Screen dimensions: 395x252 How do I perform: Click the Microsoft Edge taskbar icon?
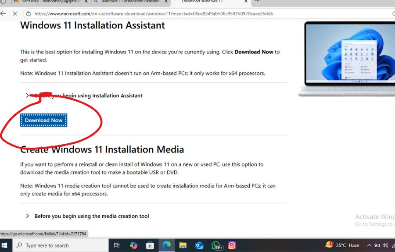pyautogui.click(x=166, y=245)
